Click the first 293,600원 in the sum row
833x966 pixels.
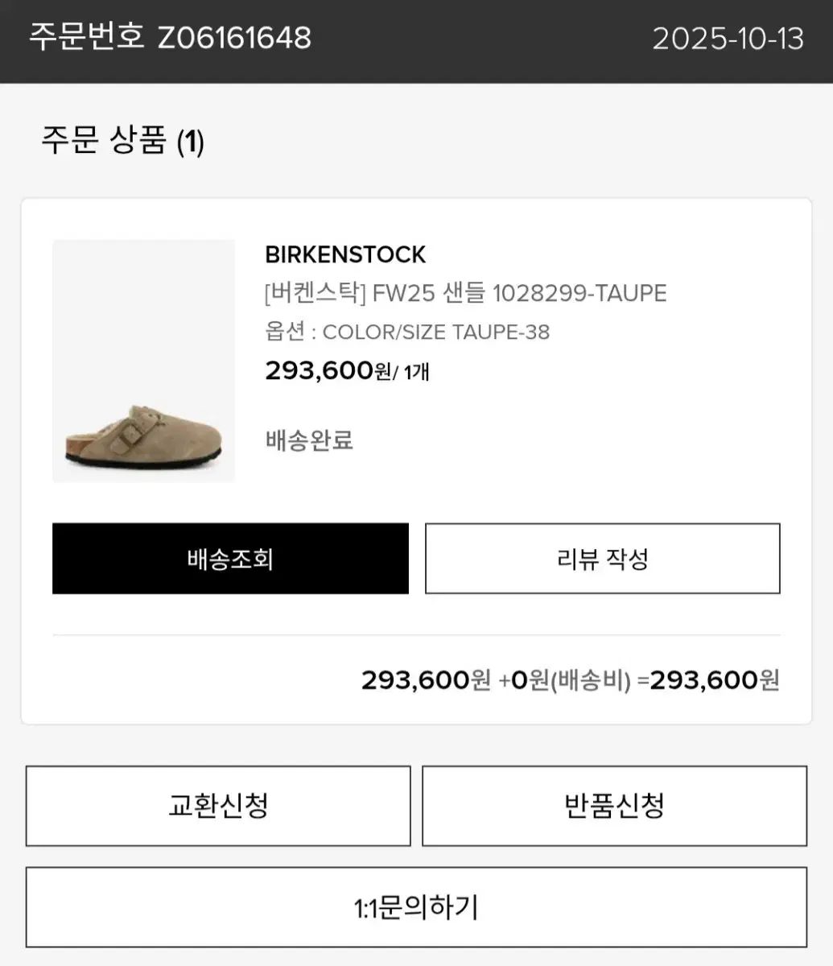pos(425,681)
